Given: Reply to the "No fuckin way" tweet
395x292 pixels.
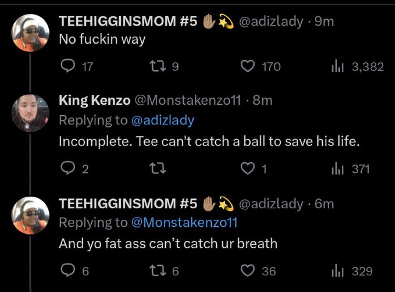Looking at the screenshot, I should 70,67.
